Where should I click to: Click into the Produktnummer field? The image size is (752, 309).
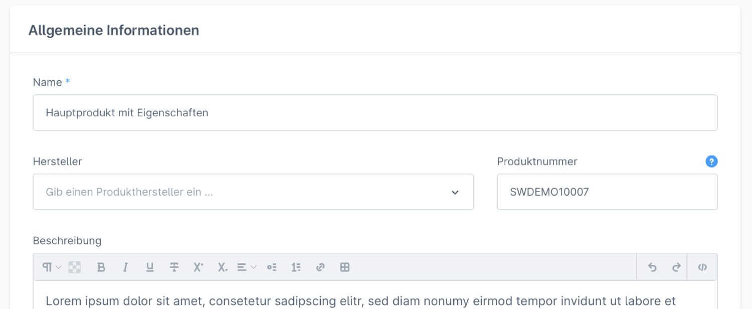click(607, 192)
